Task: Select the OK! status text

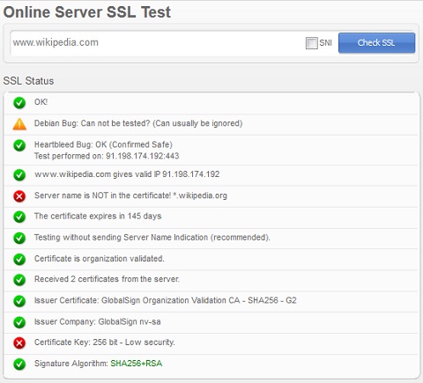Action: (x=41, y=102)
